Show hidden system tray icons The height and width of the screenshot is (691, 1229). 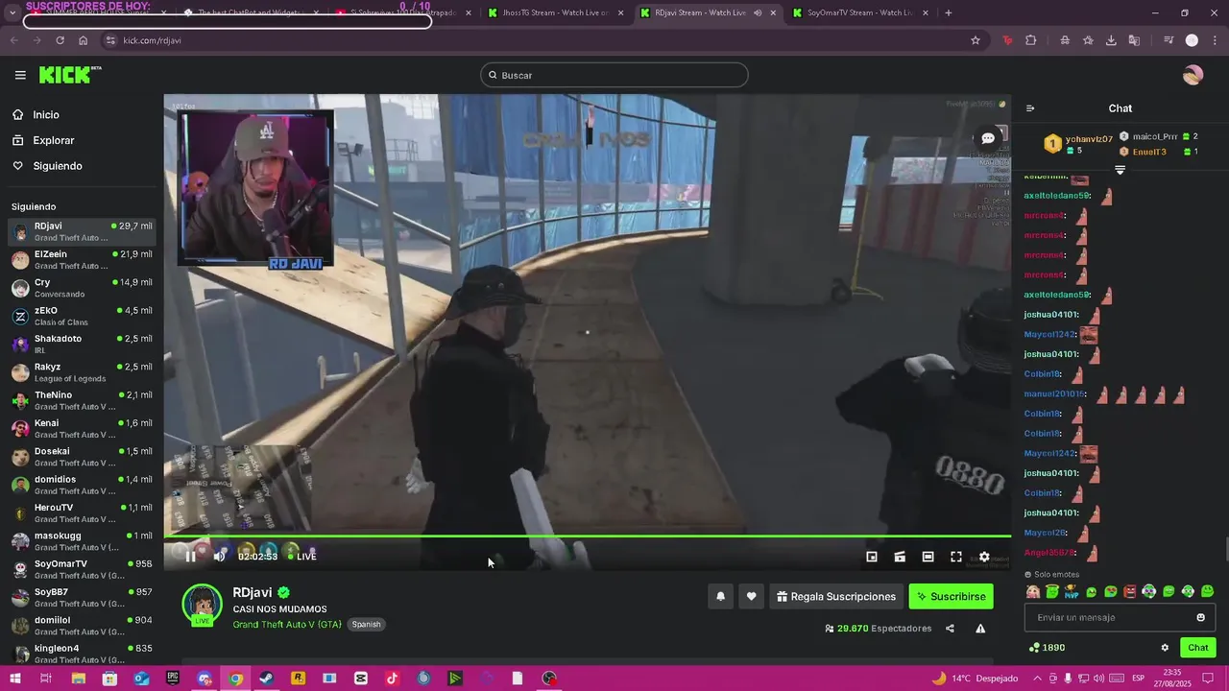click(1036, 679)
